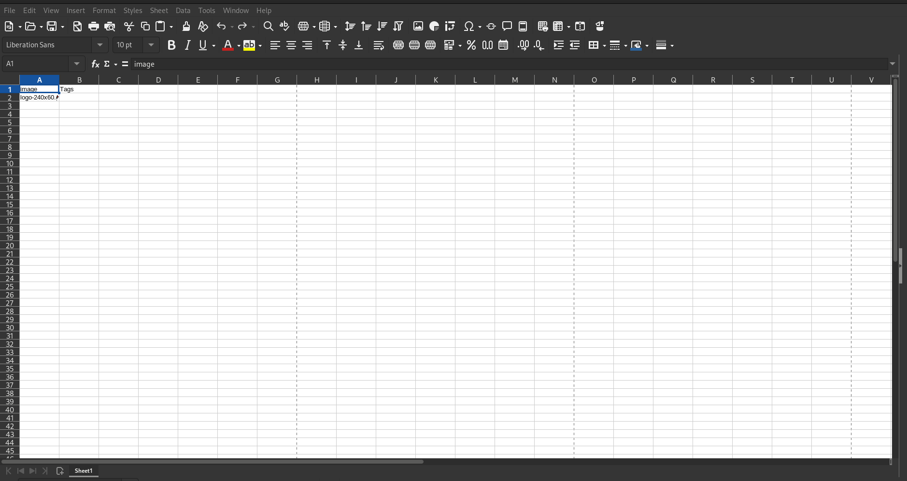The image size is (907, 481).
Task: Open the Name Box dropdown arrow
Action: tap(77, 64)
